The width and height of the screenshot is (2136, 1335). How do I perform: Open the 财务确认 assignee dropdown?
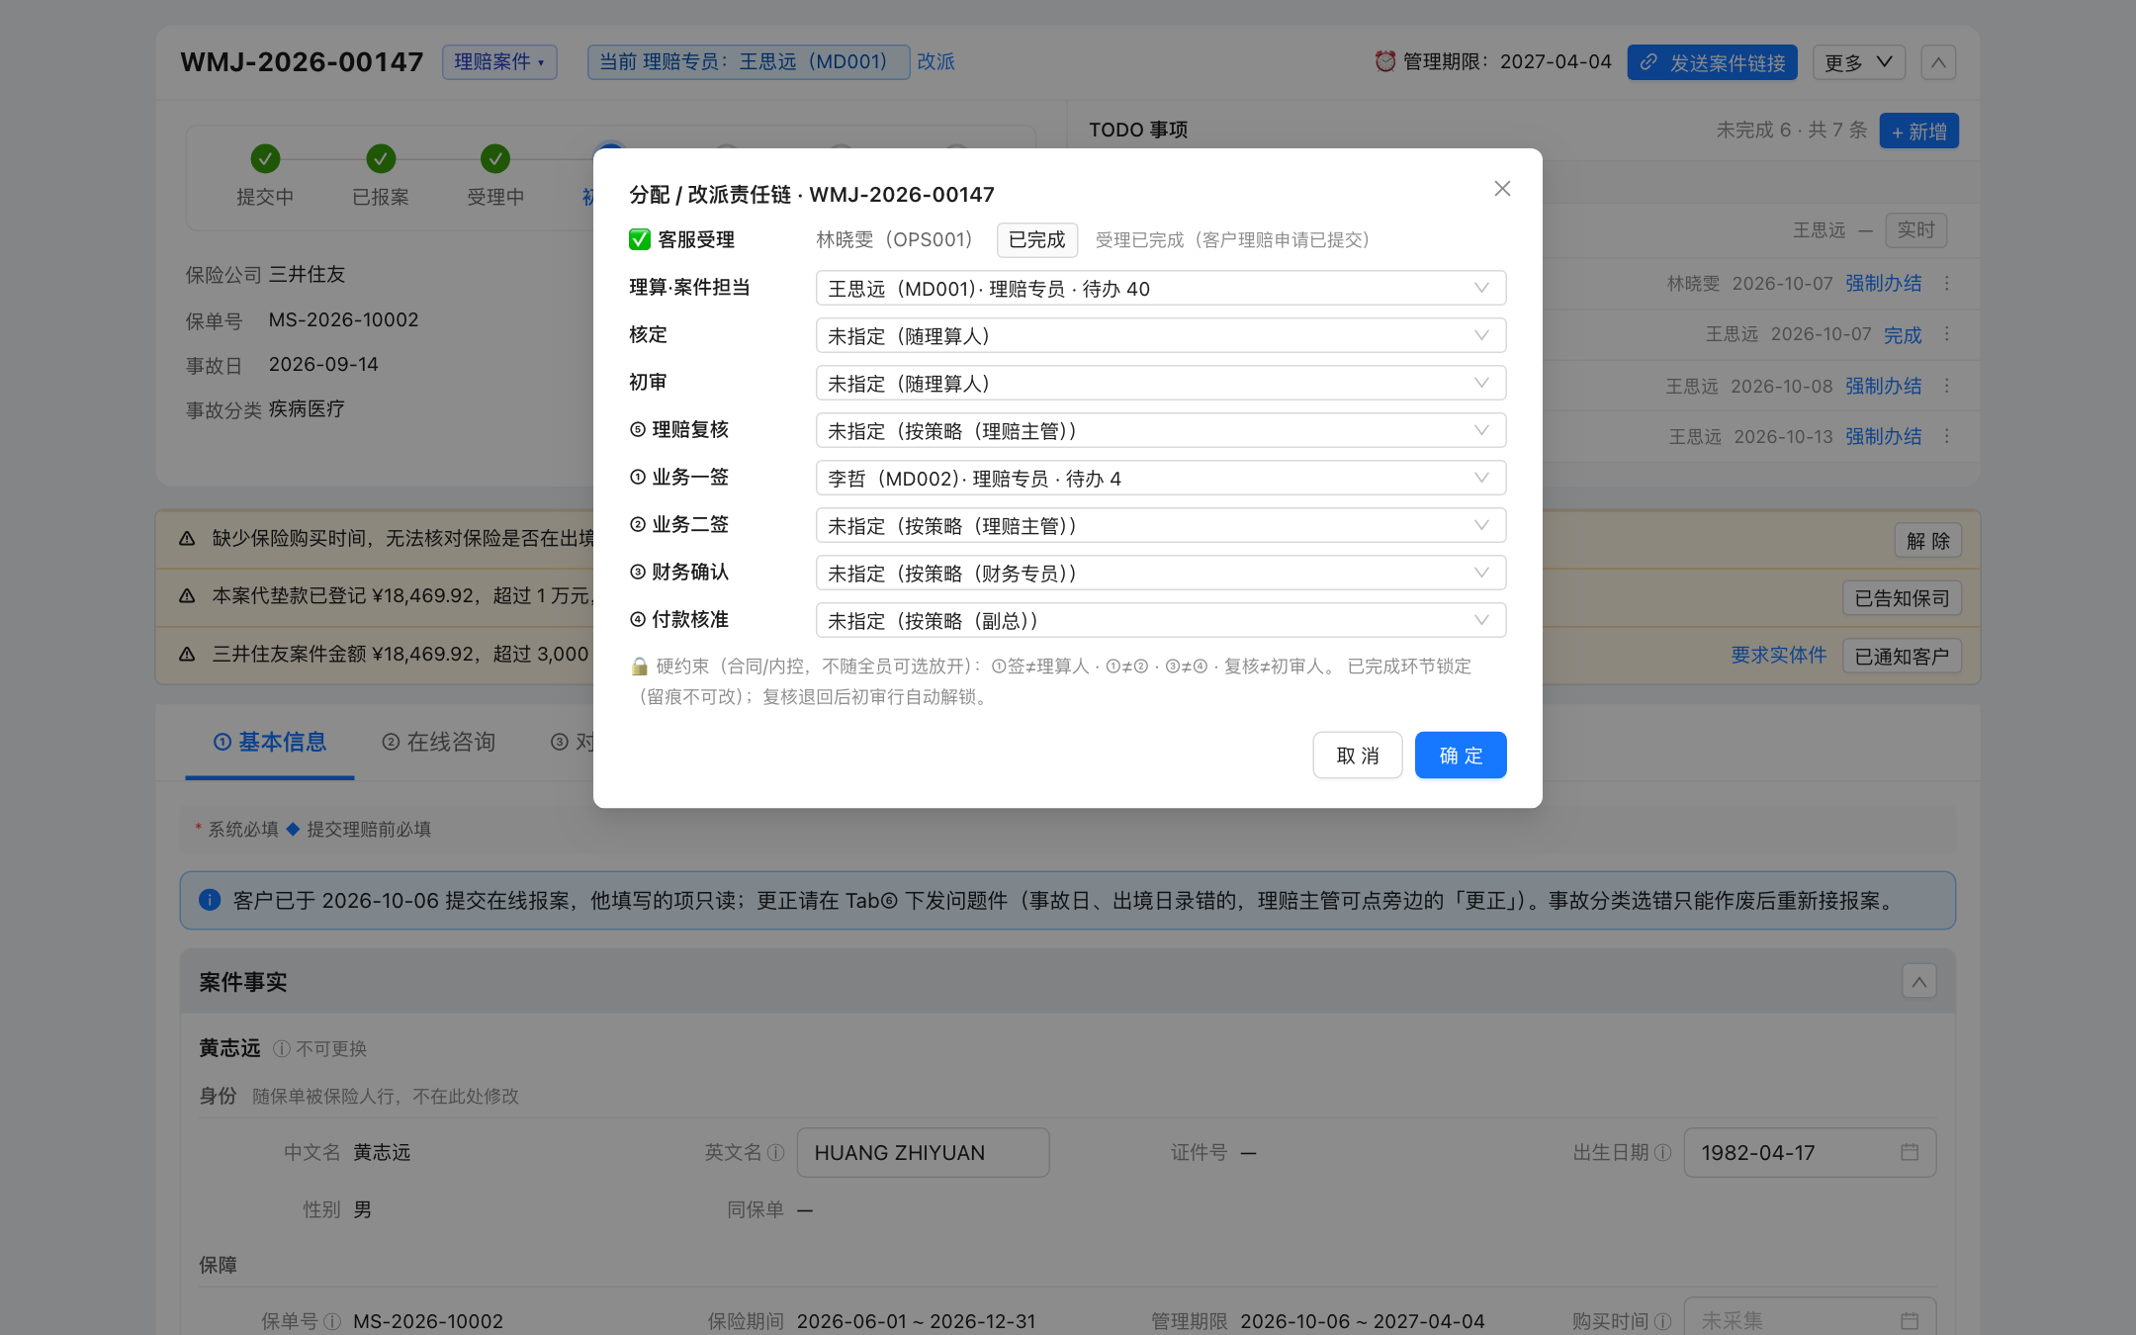tap(1161, 573)
